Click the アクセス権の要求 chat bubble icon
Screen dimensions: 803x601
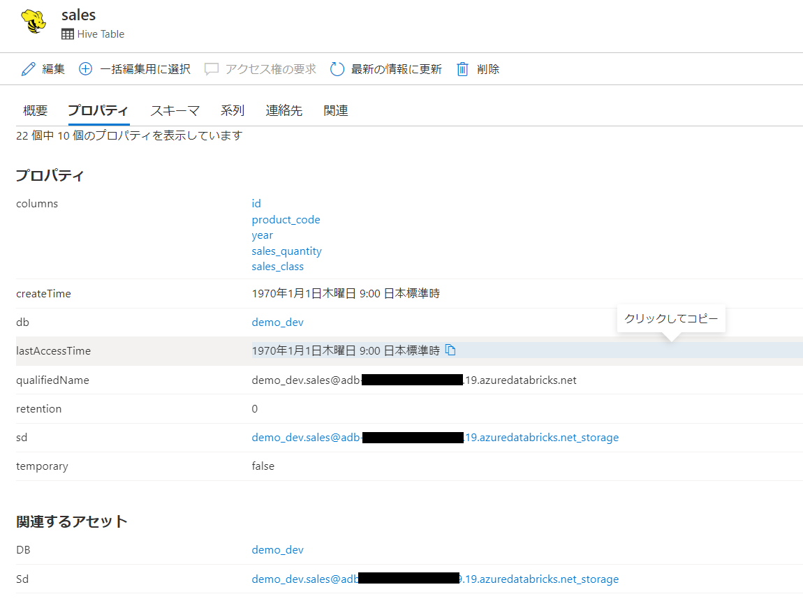tap(211, 68)
